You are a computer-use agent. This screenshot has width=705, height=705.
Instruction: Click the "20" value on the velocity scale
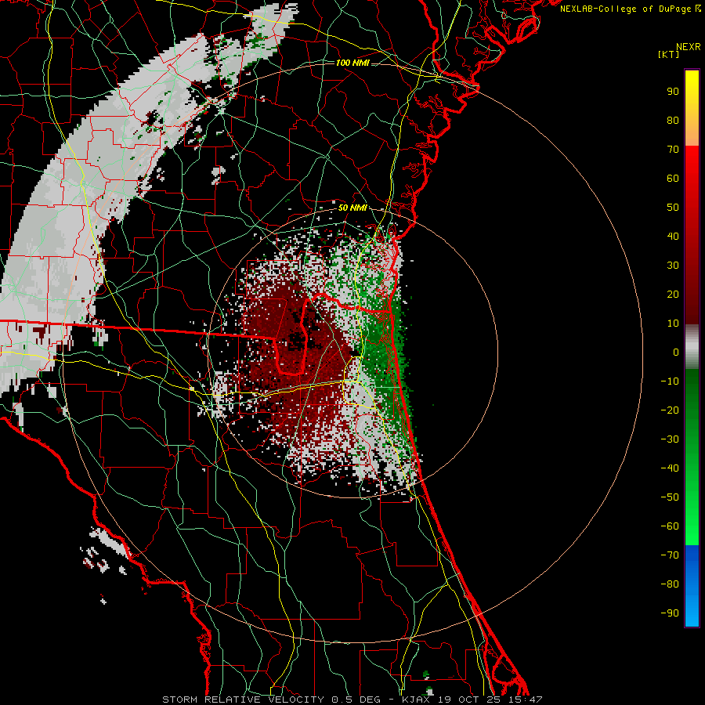click(x=673, y=295)
